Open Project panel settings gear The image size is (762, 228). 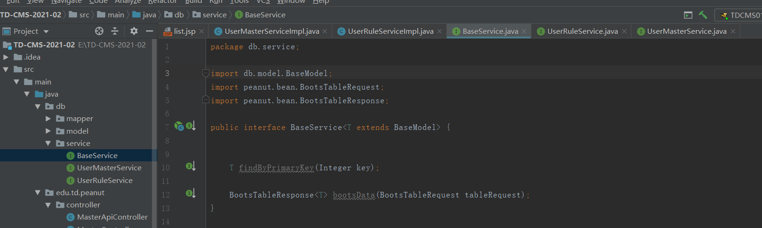[x=134, y=31]
